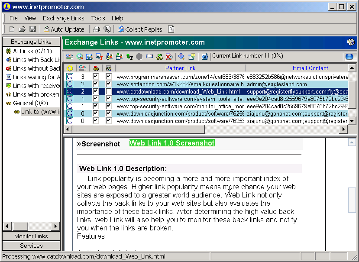Select the admin@eaglesland.com email cell
The height and width of the screenshot is (262, 359).
coord(297,84)
